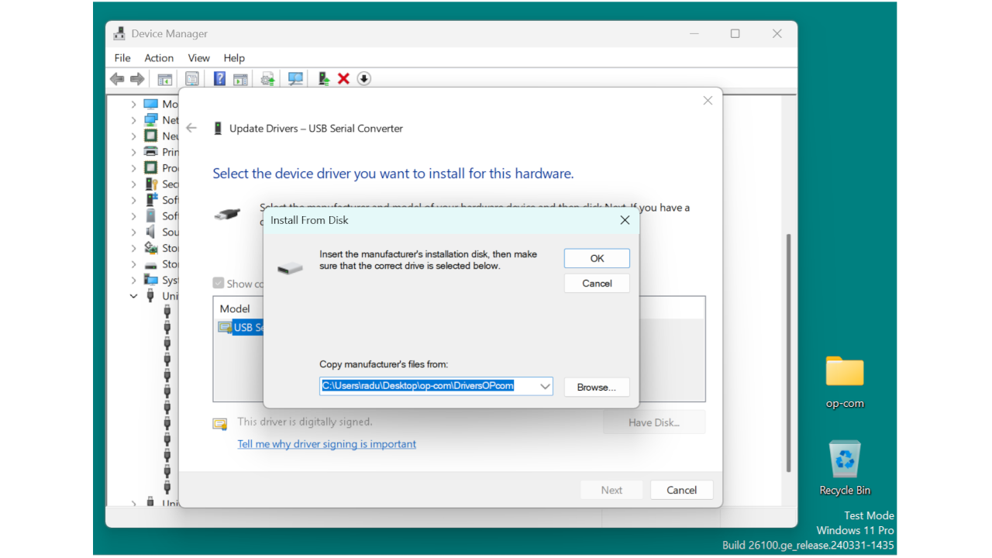The height and width of the screenshot is (558, 992).
Task: Click the driver signing importance link
Action: (x=326, y=443)
